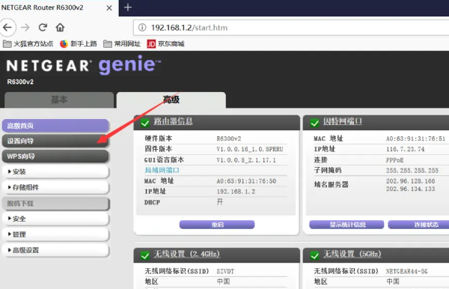This screenshot has width=449, height=289.
Task: Click the LAN IP value 192.168.1.2
Action: pyautogui.click(x=236, y=192)
